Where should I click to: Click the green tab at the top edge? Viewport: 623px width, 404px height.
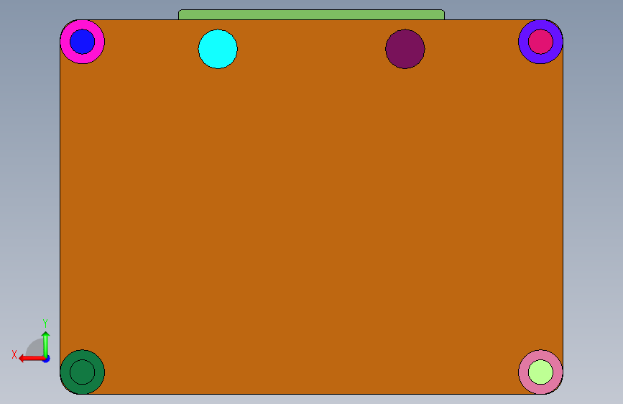(x=312, y=14)
